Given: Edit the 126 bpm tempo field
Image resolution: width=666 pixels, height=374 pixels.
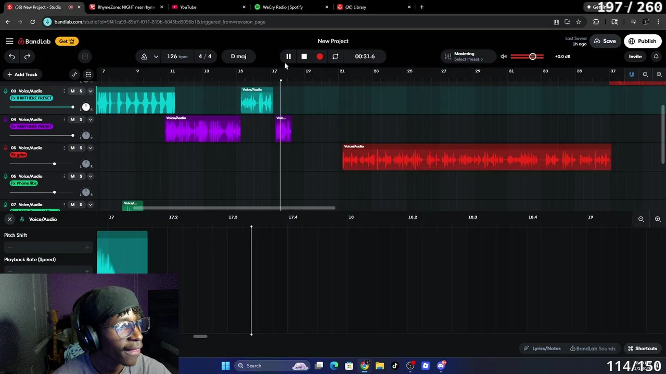Looking at the screenshot, I should 177,56.
